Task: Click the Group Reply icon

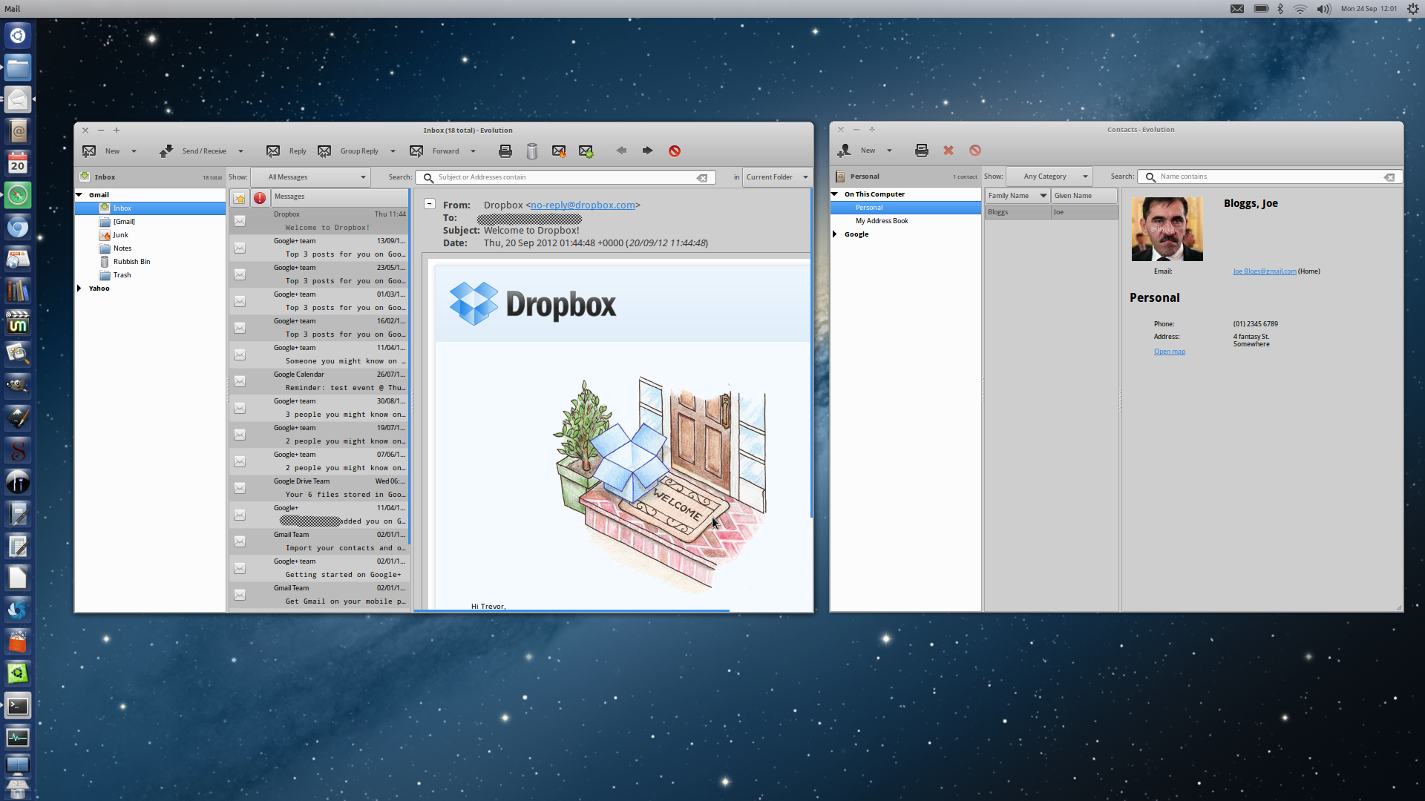Action: tap(324, 151)
